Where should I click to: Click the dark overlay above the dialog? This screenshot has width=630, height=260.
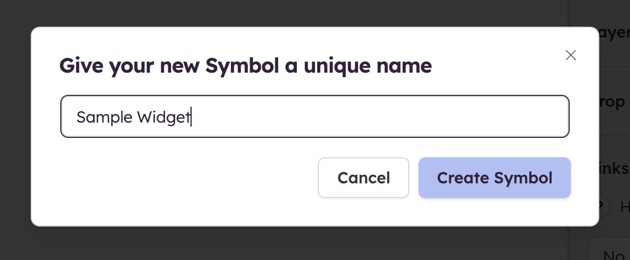pyautogui.click(x=284, y=12)
